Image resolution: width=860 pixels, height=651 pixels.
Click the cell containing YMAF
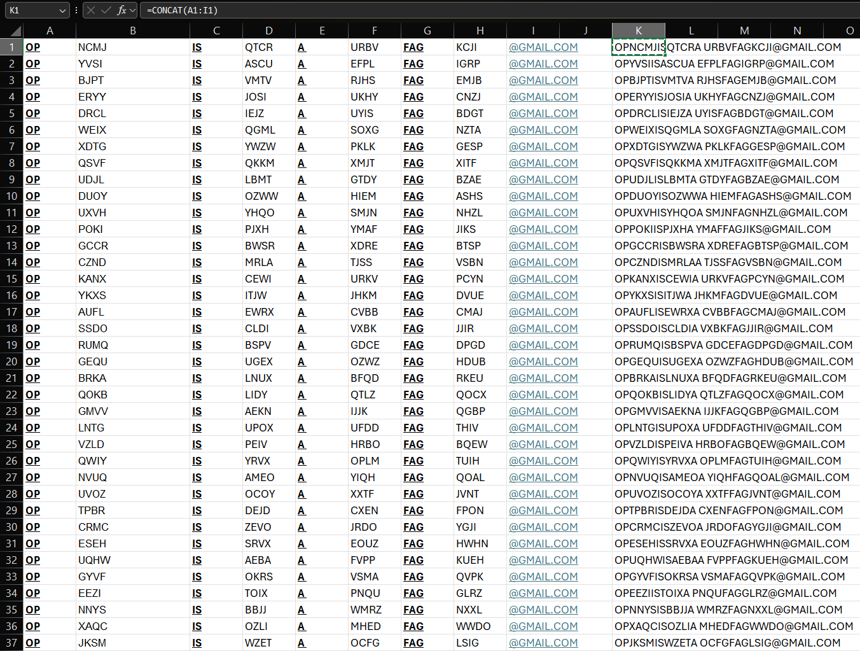(375, 229)
